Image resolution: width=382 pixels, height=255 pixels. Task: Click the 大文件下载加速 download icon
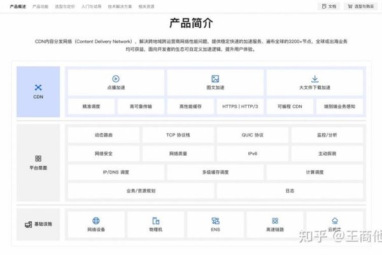click(x=315, y=79)
